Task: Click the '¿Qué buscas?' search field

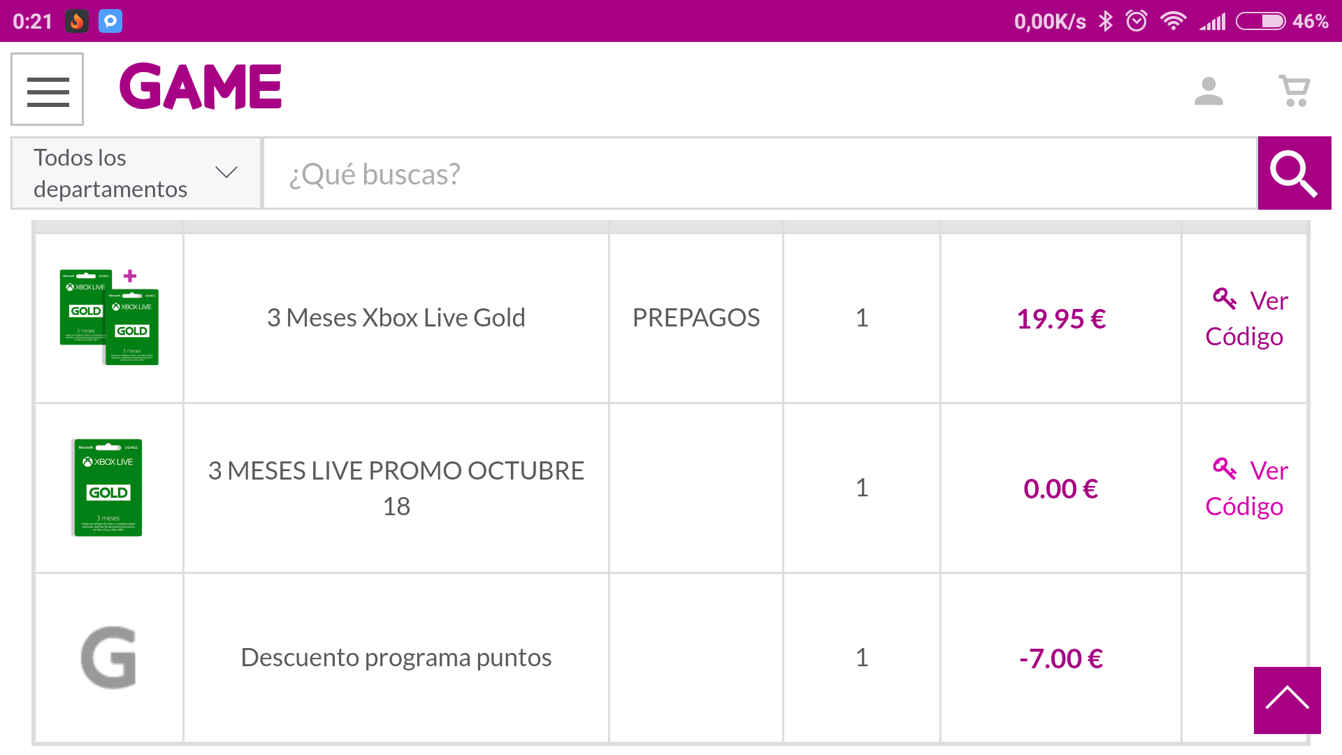Action: point(760,173)
